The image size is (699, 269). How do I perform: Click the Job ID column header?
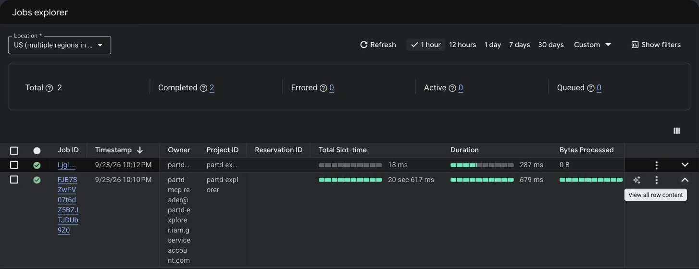(68, 150)
